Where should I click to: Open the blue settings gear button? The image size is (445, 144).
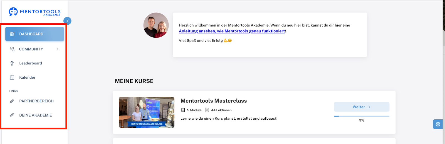[438, 124]
